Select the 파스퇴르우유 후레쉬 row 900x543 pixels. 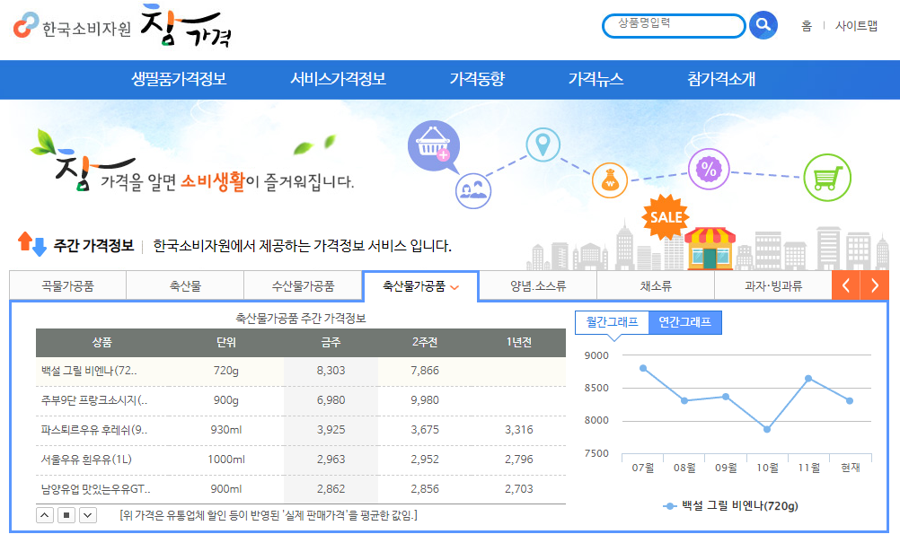point(301,430)
